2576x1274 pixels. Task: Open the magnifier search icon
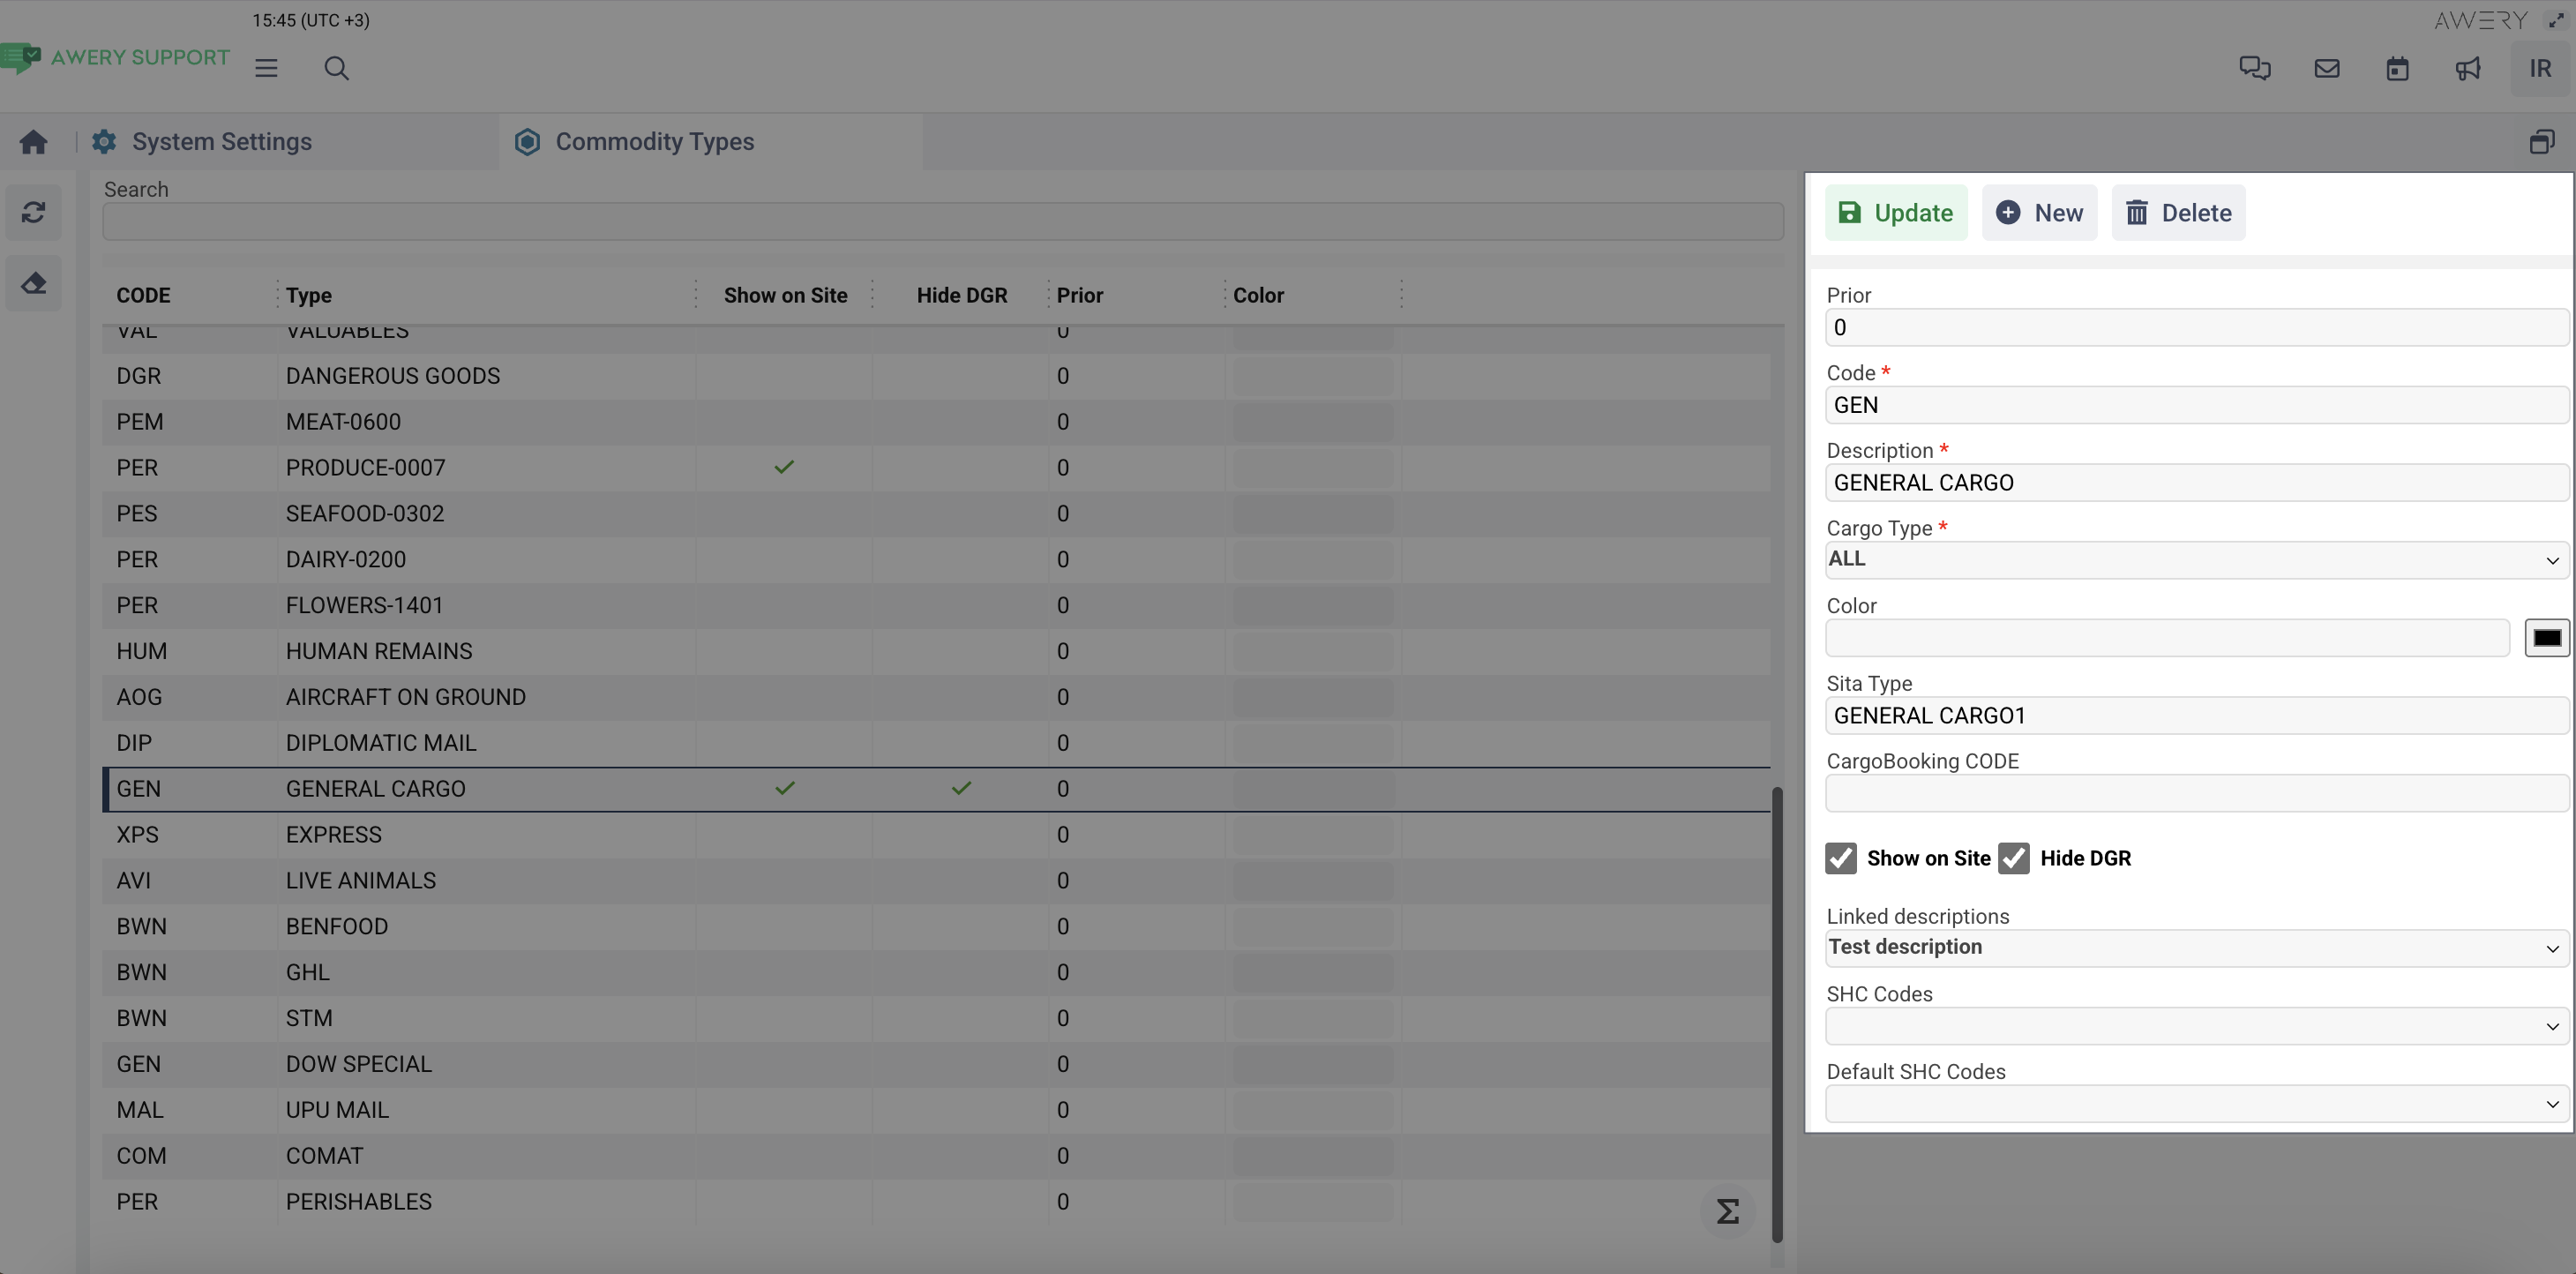point(337,68)
